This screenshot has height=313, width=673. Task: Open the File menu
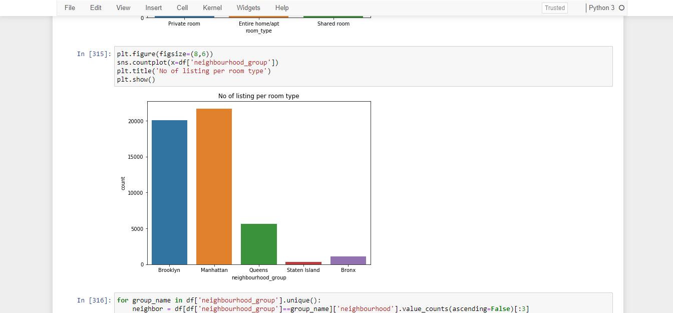pyautogui.click(x=70, y=8)
